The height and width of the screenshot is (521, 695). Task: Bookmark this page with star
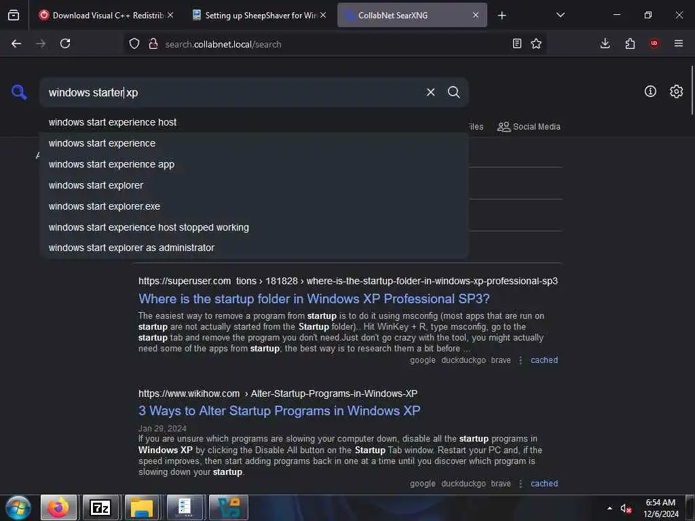[x=536, y=43]
